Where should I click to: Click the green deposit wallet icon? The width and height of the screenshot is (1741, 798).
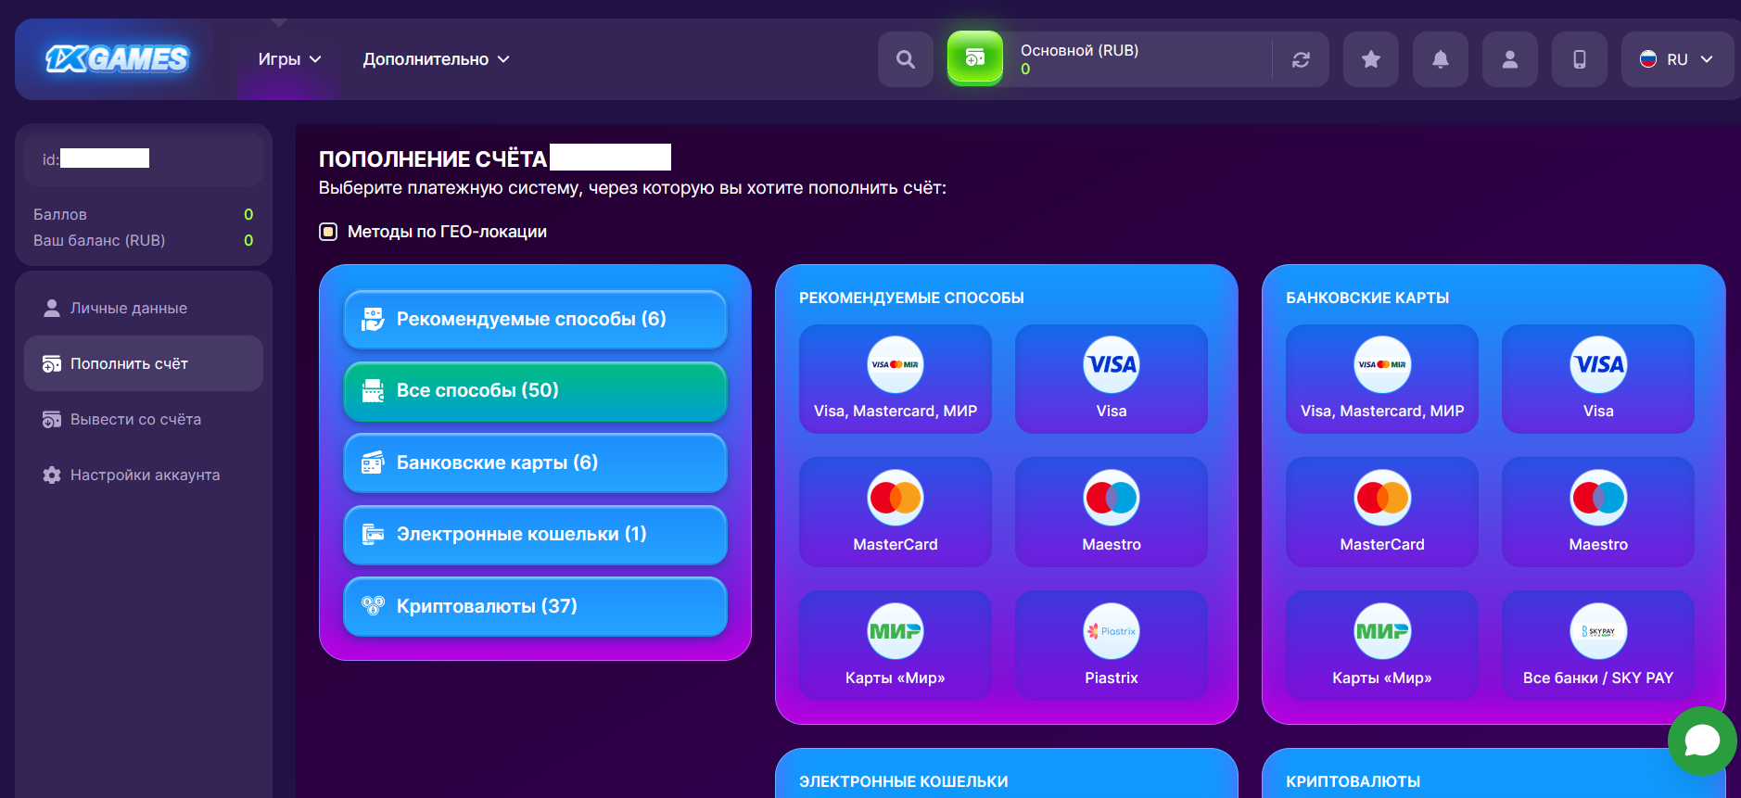[975, 58]
